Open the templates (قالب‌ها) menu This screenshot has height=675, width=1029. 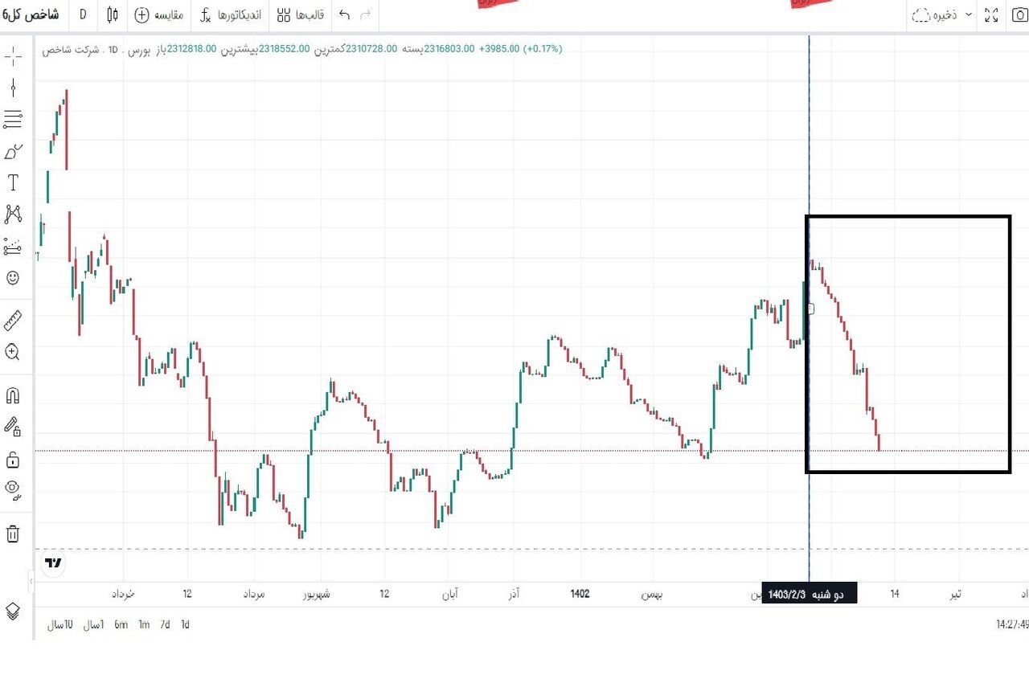(301, 14)
